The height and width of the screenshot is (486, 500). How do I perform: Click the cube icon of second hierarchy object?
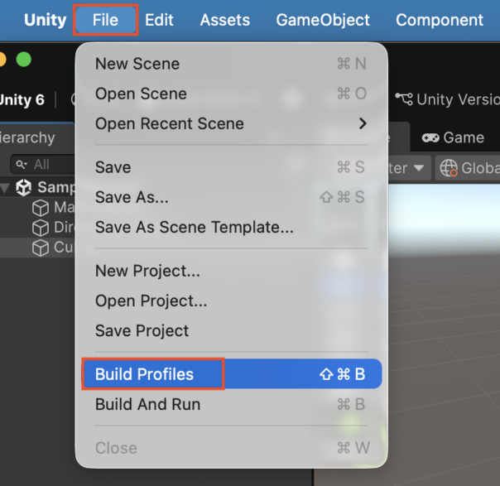coord(40,228)
